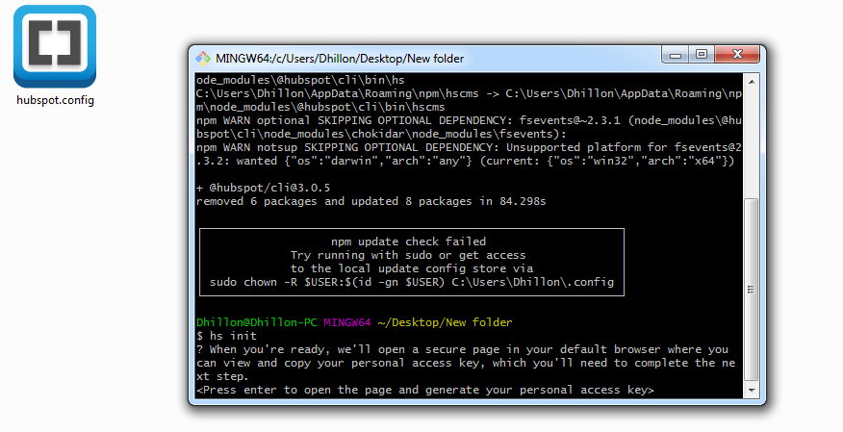Select the hubspot.config Brackets file icon
The width and height of the screenshot is (843, 432).
coord(55,46)
